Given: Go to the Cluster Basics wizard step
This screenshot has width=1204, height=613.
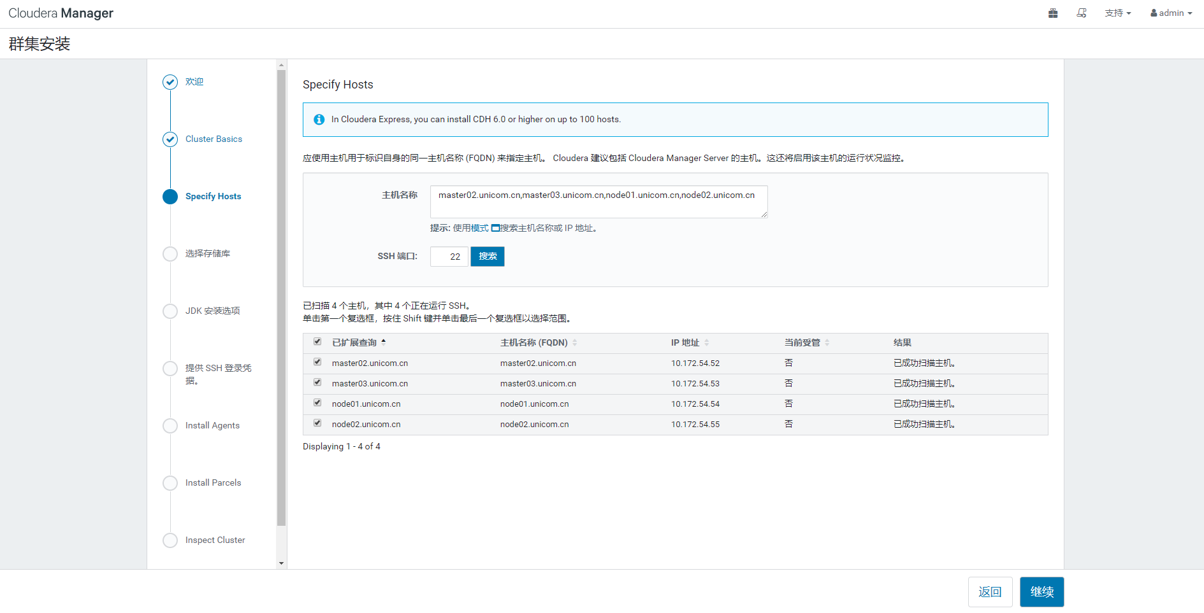Looking at the screenshot, I should (214, 139).
